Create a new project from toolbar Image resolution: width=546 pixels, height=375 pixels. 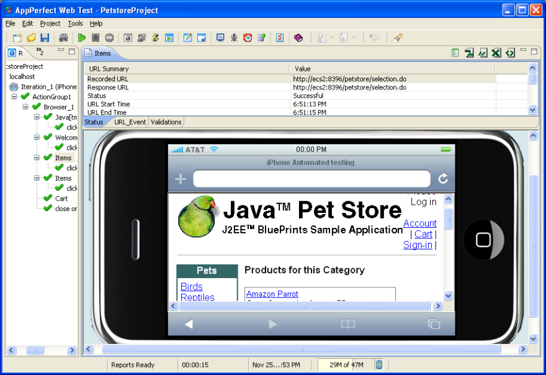17,38
